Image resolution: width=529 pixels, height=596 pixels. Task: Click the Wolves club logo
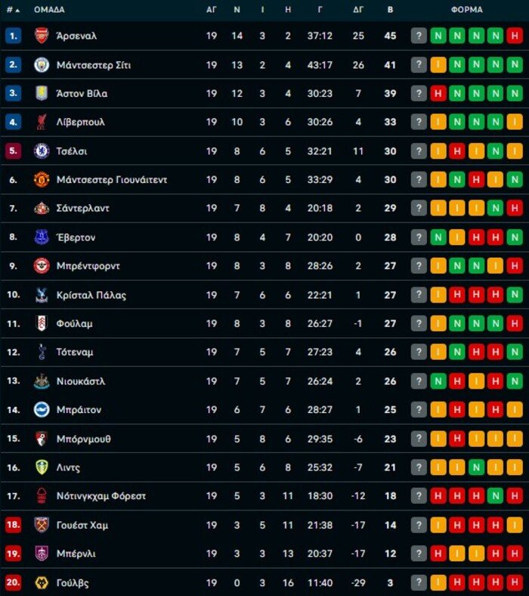pos(42,582)
